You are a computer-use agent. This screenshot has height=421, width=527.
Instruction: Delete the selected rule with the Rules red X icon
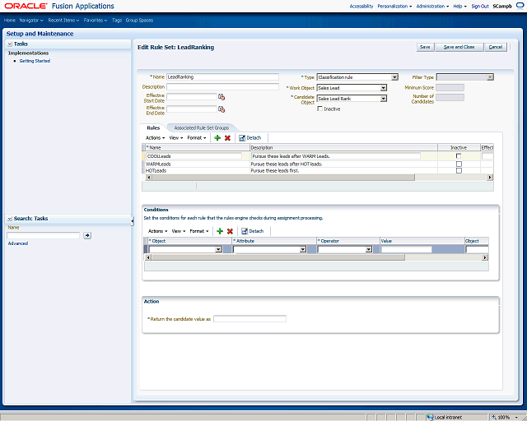click(x=227, y=138)
